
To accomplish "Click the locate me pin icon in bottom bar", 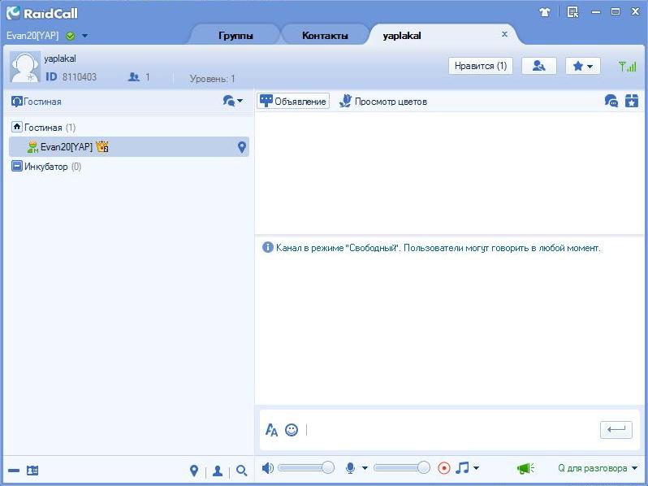I will coord(194,471).
